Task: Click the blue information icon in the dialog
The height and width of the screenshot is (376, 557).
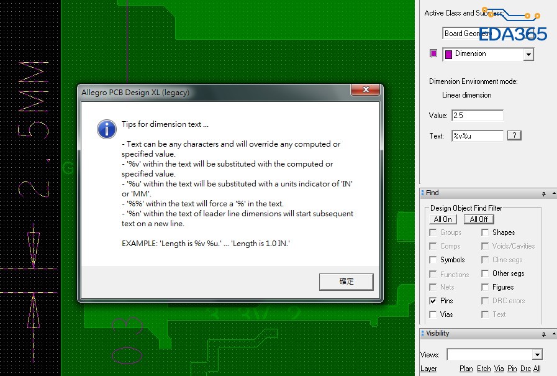Action: tap(107, 129)
